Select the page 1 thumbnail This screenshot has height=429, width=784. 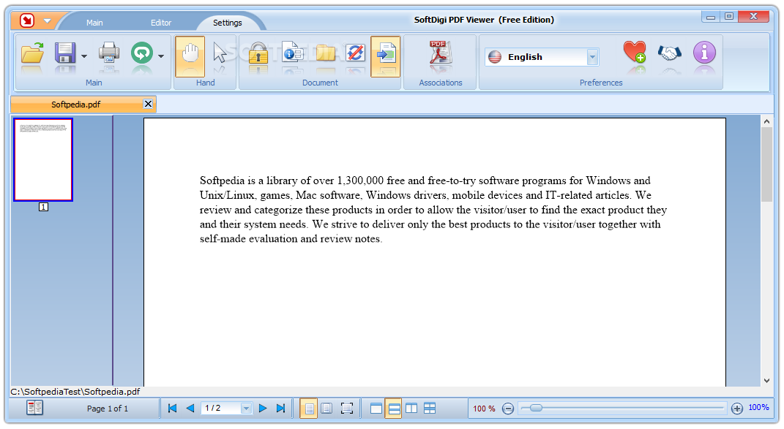43,160
